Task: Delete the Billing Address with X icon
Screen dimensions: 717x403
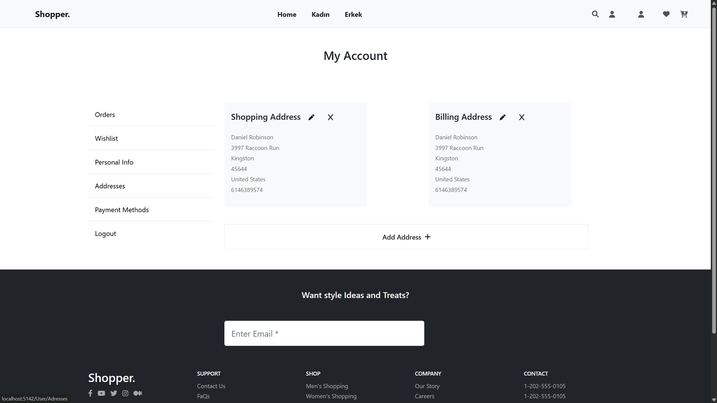Action: 522,117
